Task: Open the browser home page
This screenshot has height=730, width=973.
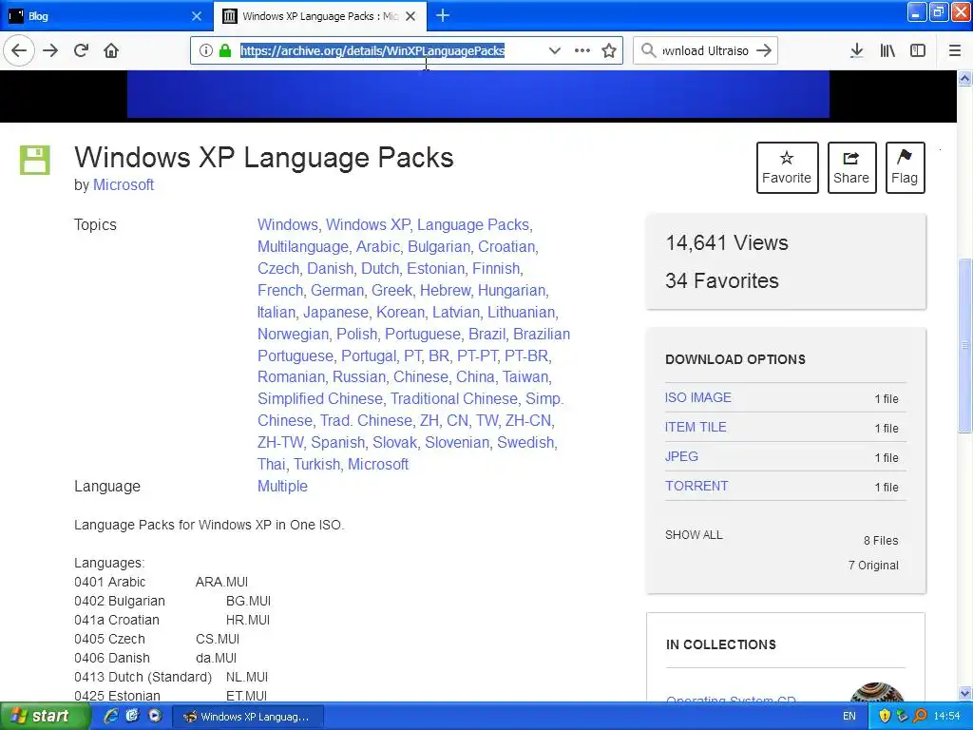Action: pyautogui.click(x=111, y=51)
